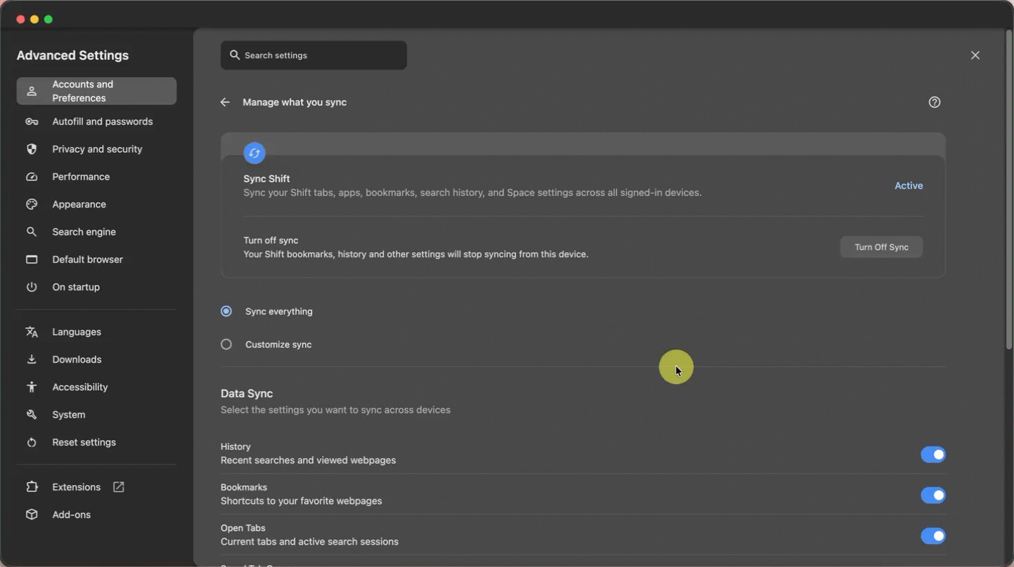Click the On startup power icon
This screenshot has height=567, width=1014.
[32, 287]
